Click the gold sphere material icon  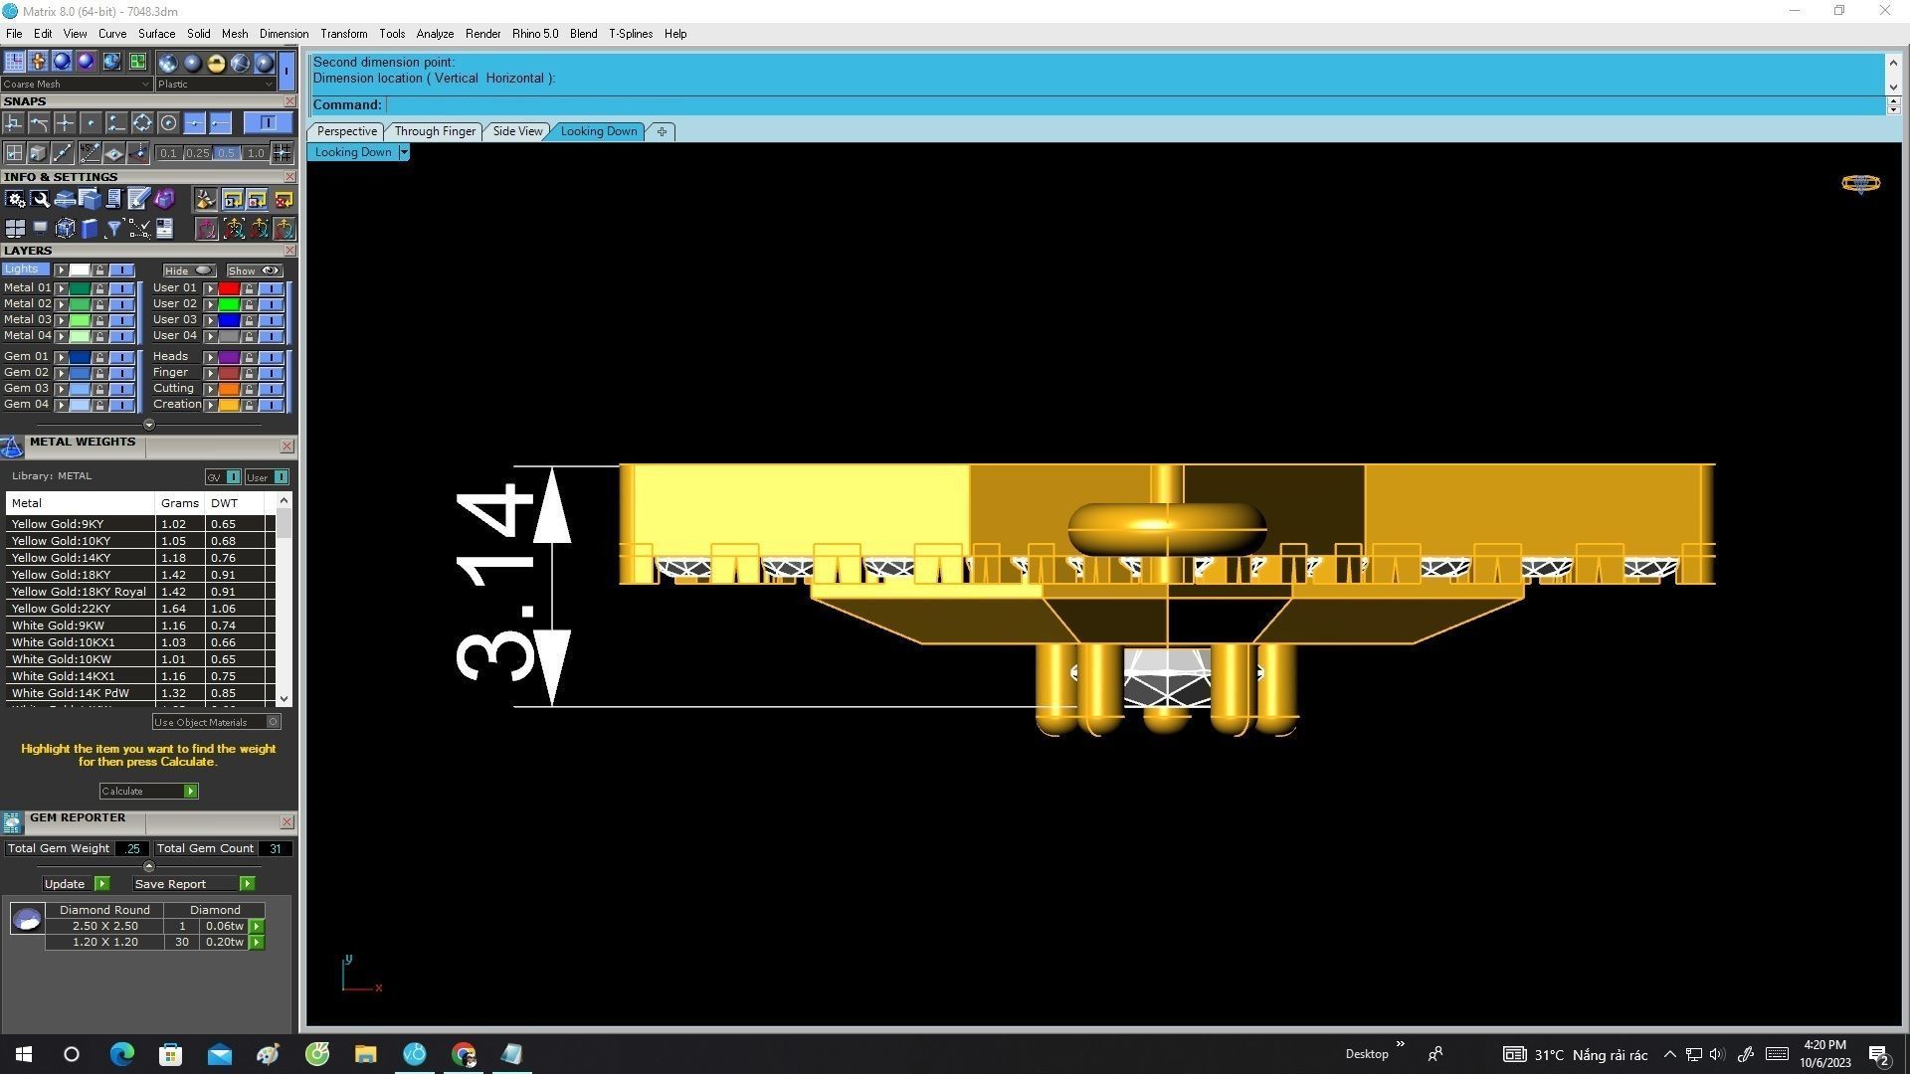(216, 63)
